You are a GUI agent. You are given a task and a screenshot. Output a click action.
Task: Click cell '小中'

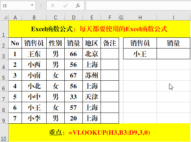pyautogui.click(x=34, y=97)
